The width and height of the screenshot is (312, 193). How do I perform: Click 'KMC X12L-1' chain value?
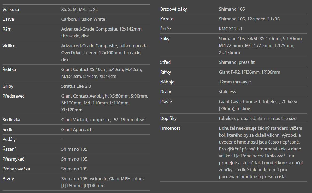231,29
